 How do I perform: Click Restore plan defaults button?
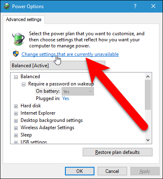pos(117,152)
